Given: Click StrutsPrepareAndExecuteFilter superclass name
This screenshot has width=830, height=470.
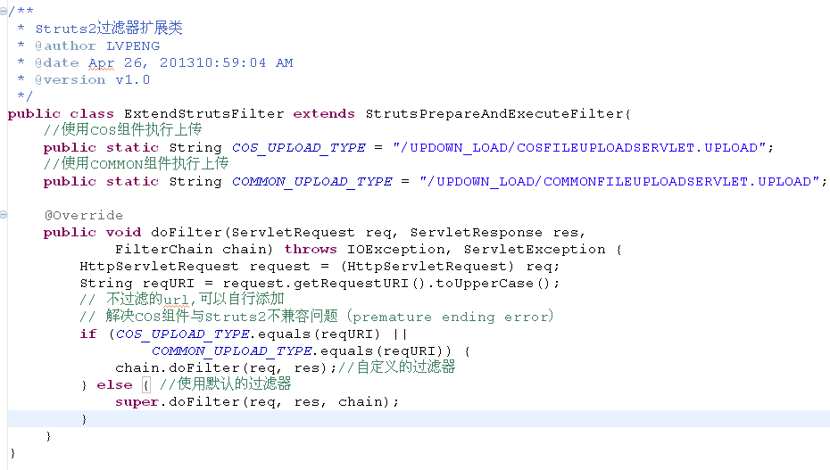Looking at the screenshot, I should 495,113.
